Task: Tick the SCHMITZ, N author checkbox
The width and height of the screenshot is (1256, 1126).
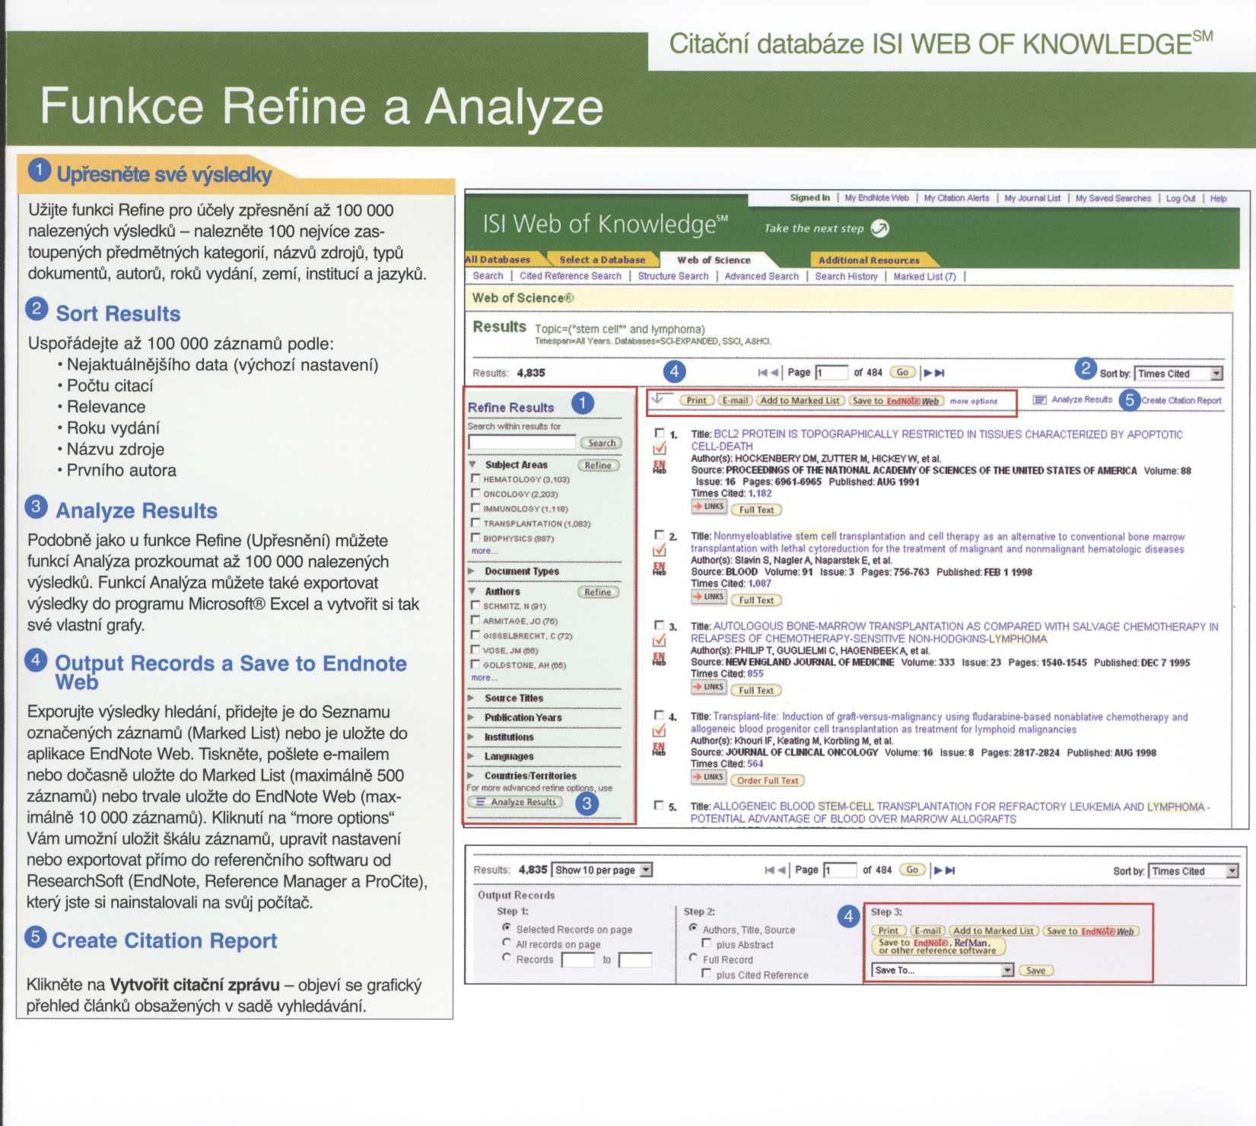Action: pyautogui.click(x=475, y=606)
